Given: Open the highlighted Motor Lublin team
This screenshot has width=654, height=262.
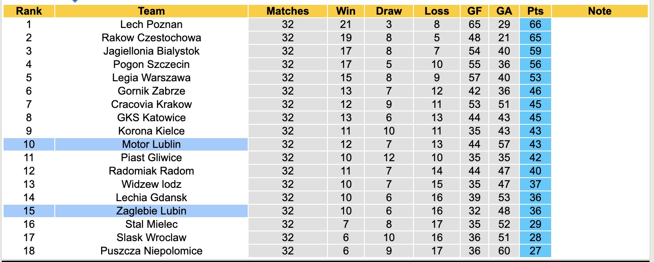Looking at the screenshot, I should pos(151,144).
